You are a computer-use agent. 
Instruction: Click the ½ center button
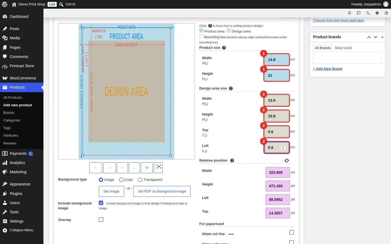tap(147, 168)
